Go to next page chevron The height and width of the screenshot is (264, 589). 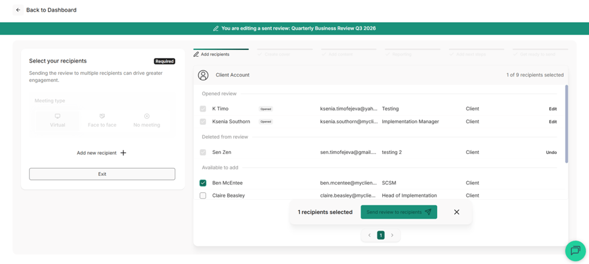point(392,235)
